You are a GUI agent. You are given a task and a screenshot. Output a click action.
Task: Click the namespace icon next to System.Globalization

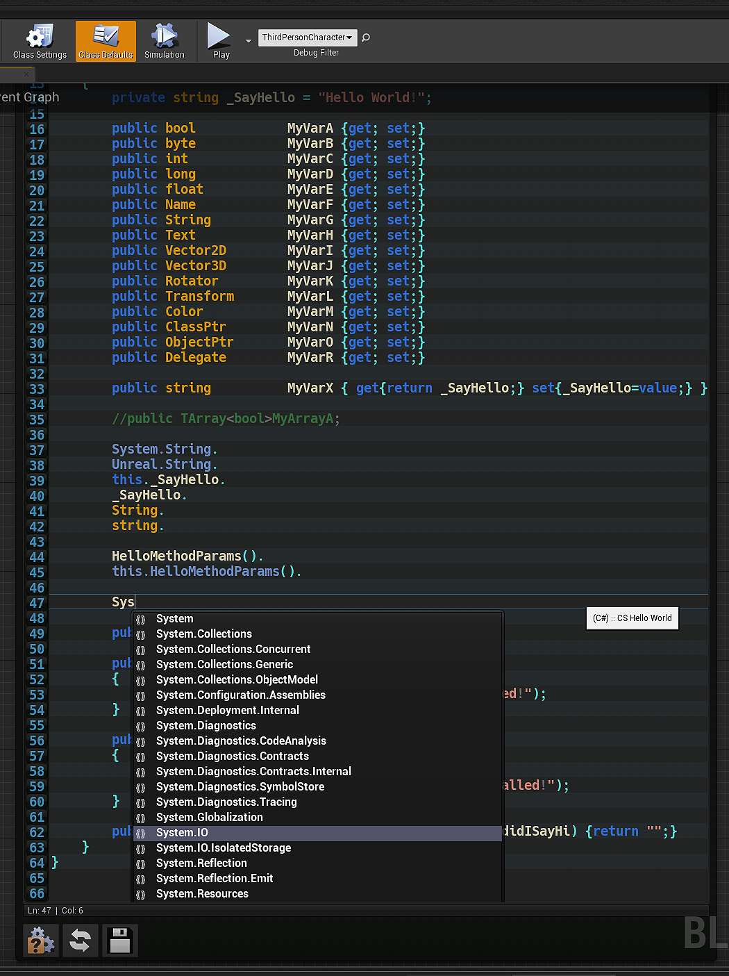141,818
